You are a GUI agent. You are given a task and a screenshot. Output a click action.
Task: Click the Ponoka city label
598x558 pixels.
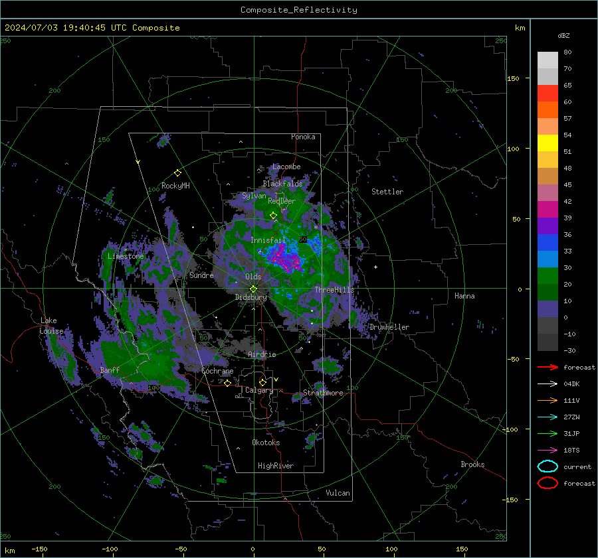[x=303, y=137]
